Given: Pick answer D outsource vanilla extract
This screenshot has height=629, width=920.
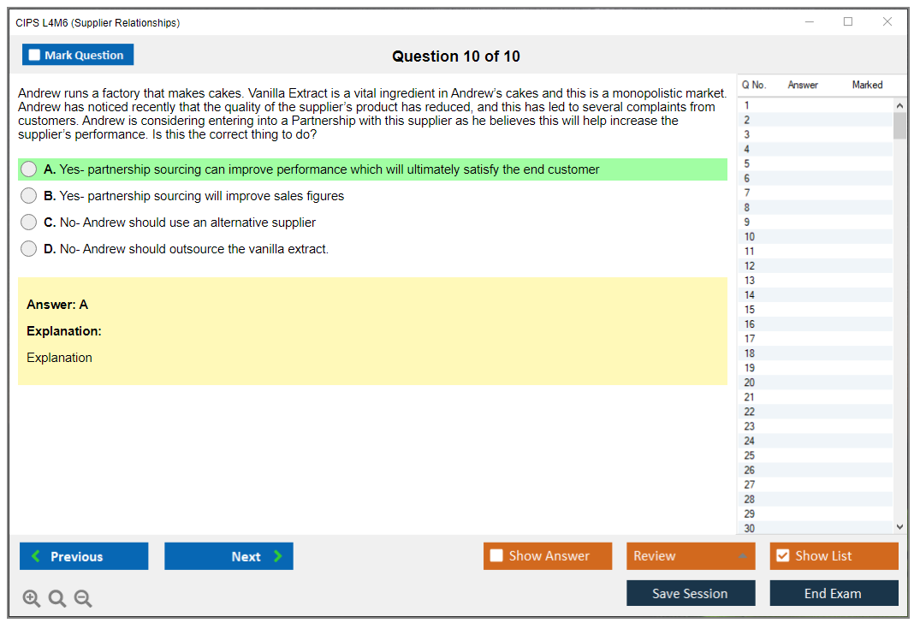Looking at the screenshot, I should tap(29, 249).
